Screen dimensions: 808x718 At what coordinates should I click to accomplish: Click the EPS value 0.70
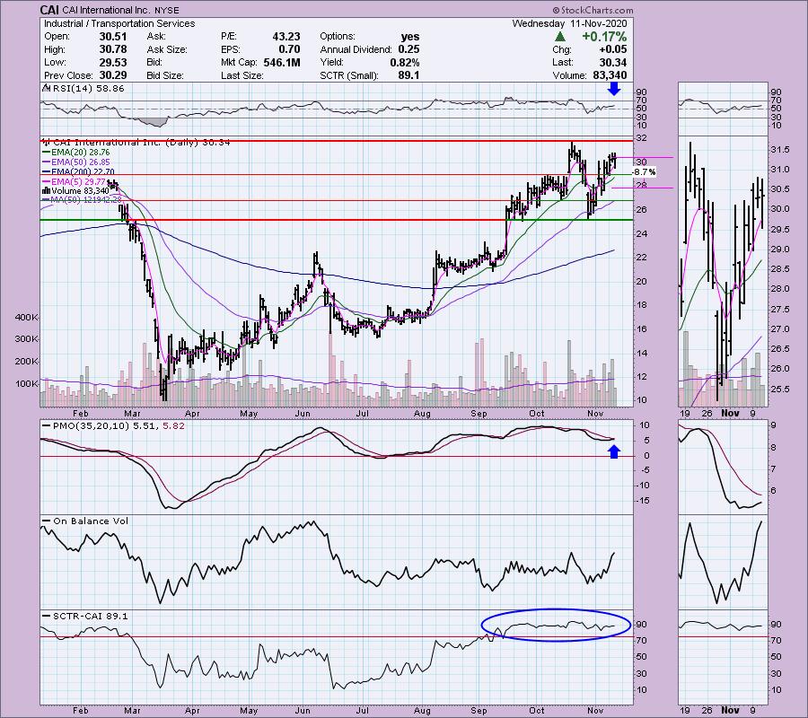290,49
